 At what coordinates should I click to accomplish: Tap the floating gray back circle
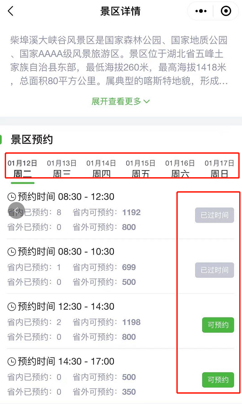16,210
